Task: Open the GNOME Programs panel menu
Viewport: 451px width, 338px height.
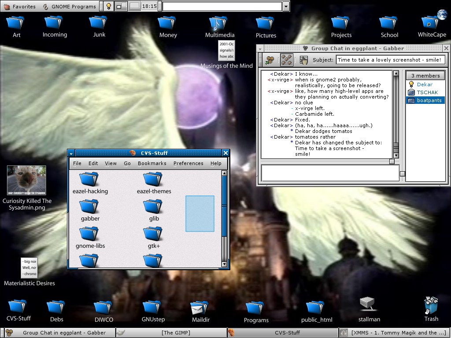Action: click(x=69, y=6)
